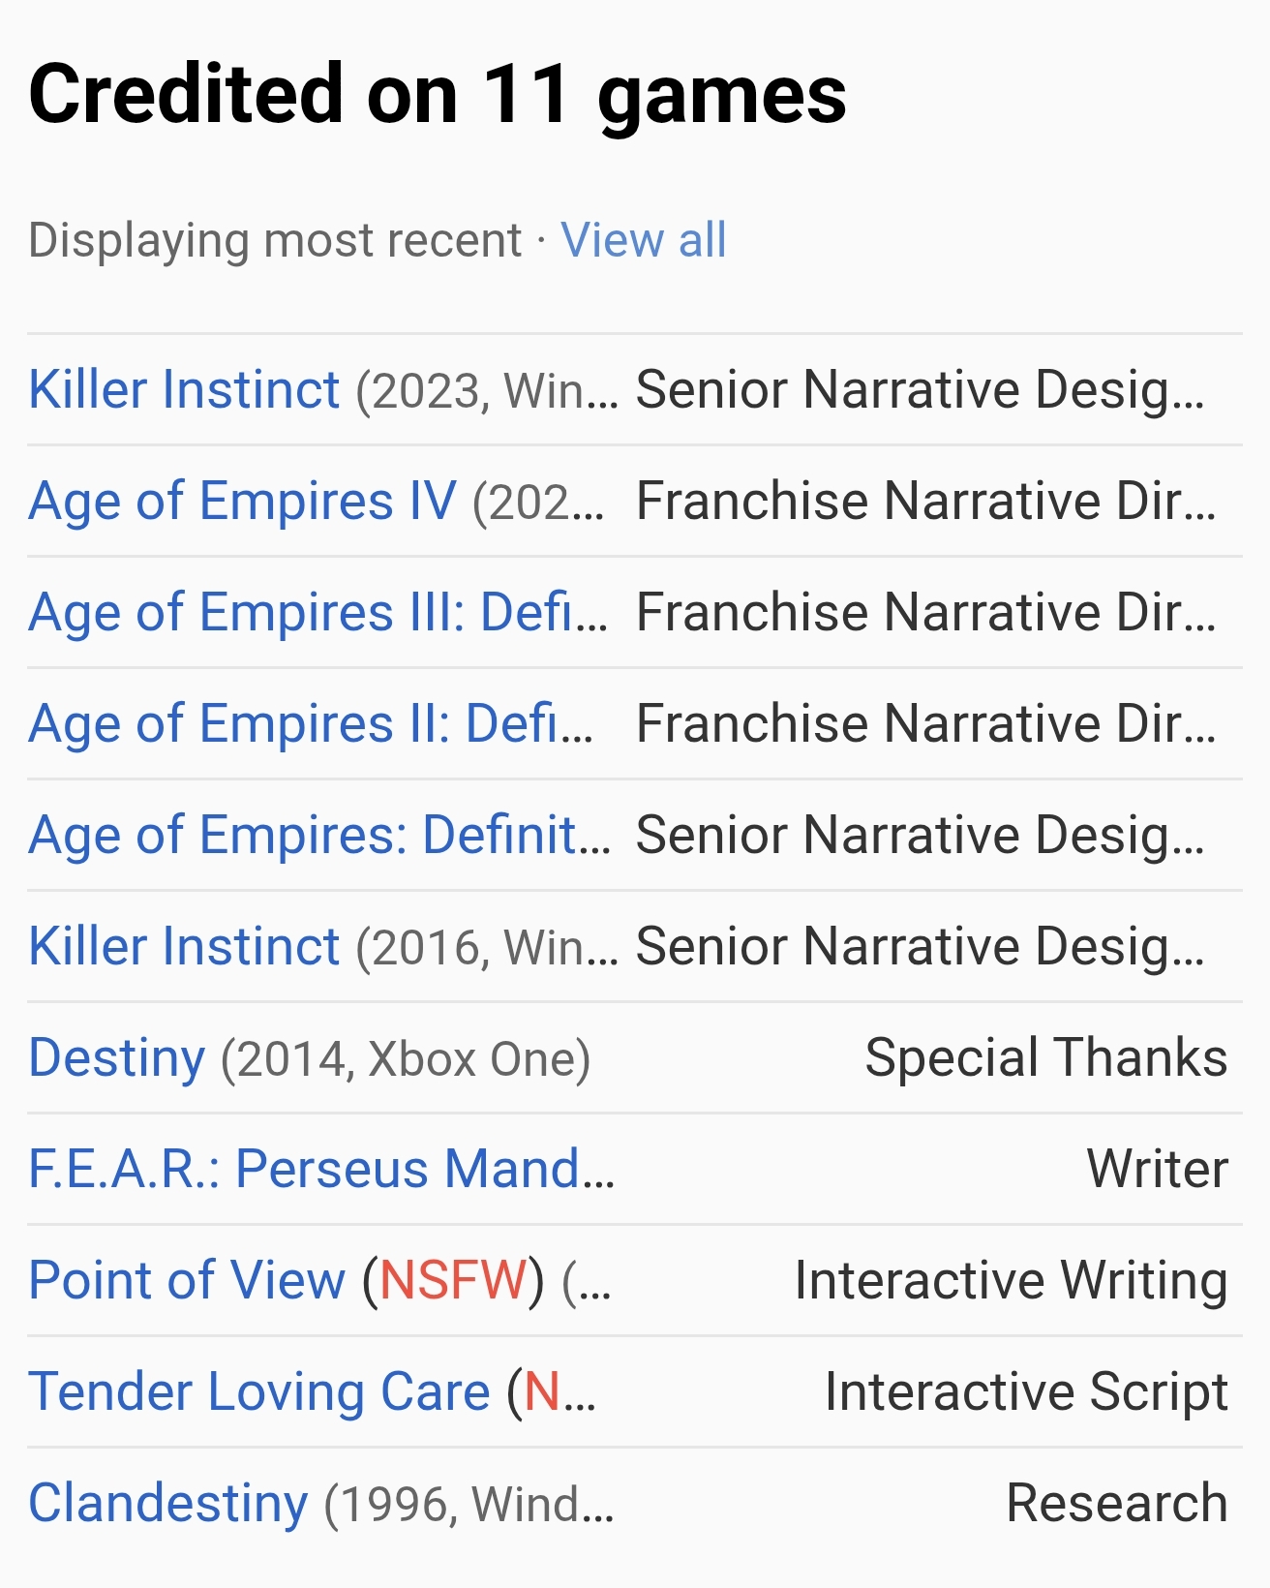The image size is (1270, 1588).
Task: Click the "Credited on 11 games" heading
Action: [x=438, y=94]
